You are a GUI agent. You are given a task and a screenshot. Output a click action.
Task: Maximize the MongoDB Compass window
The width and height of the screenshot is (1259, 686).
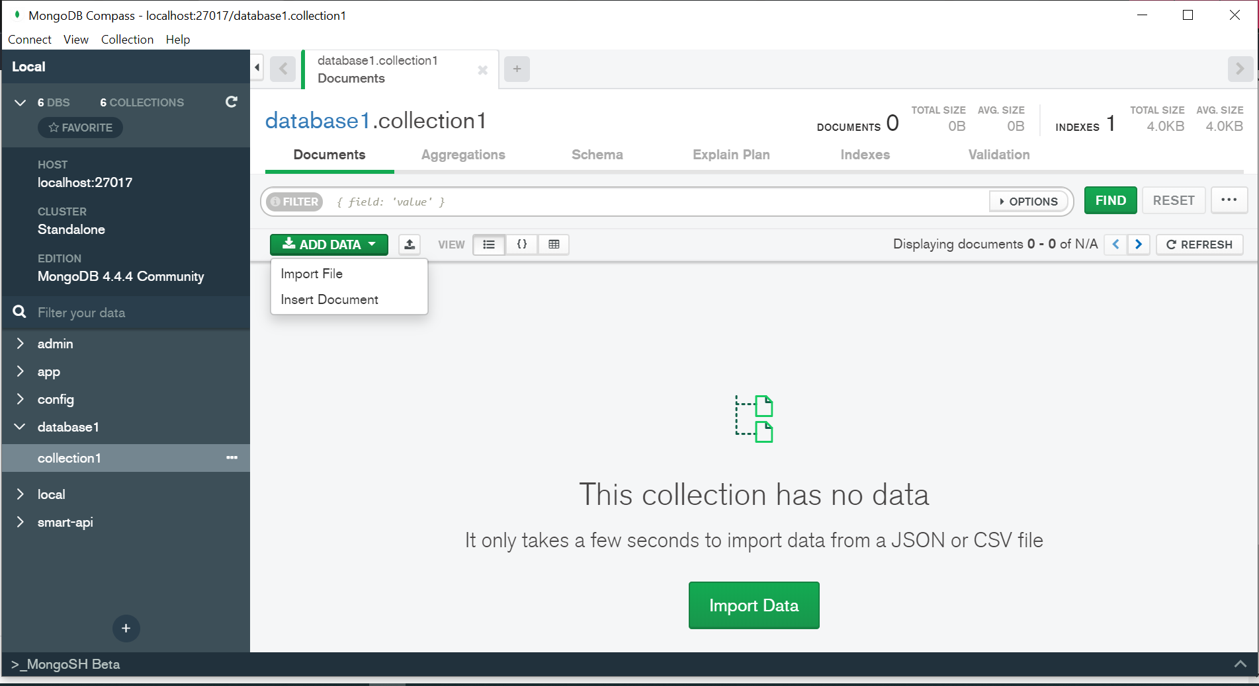coord(1188,15)
